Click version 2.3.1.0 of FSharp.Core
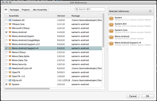Screen dimensions: 157x101 (x=61, y=24)
